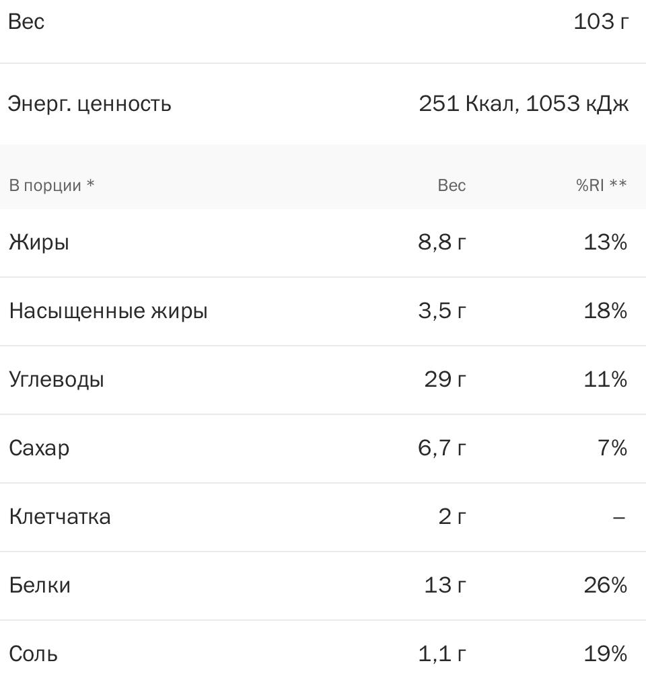Viewport: 646px width, 682px height.
Task: Click the 13% fat percentage
Action: click(606, 242)
